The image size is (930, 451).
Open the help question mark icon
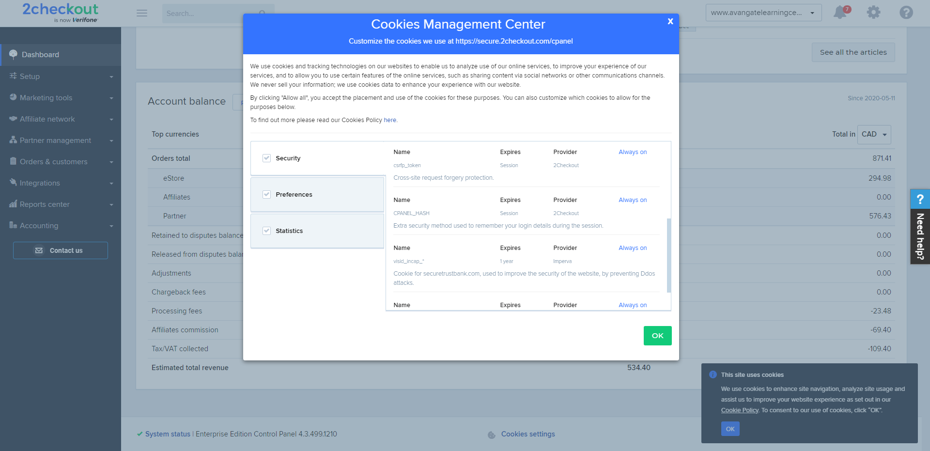(906, 13)
